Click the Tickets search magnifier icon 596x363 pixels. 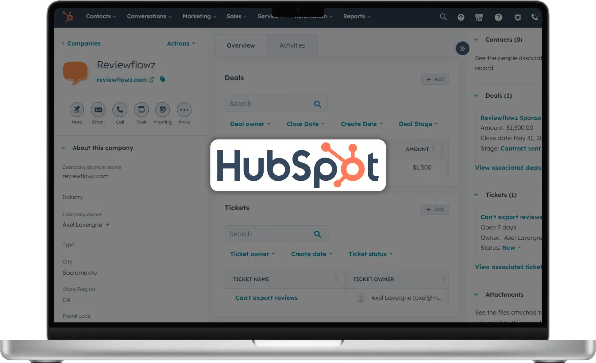pyautogui.click(x=318, y=234)
